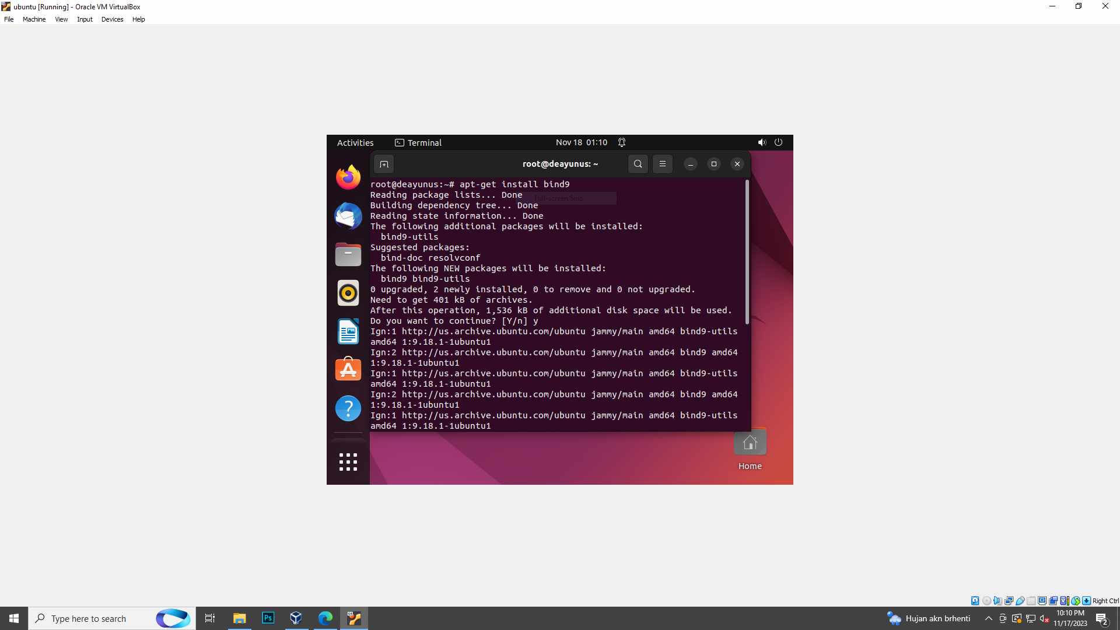Open Photoshop from the Windows taskbar
Viewport: 1120px width, 630px height.
pos(268,618)
